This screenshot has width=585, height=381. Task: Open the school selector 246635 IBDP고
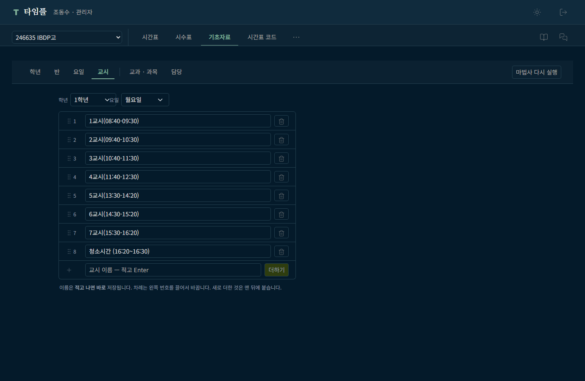pos(67,37)
